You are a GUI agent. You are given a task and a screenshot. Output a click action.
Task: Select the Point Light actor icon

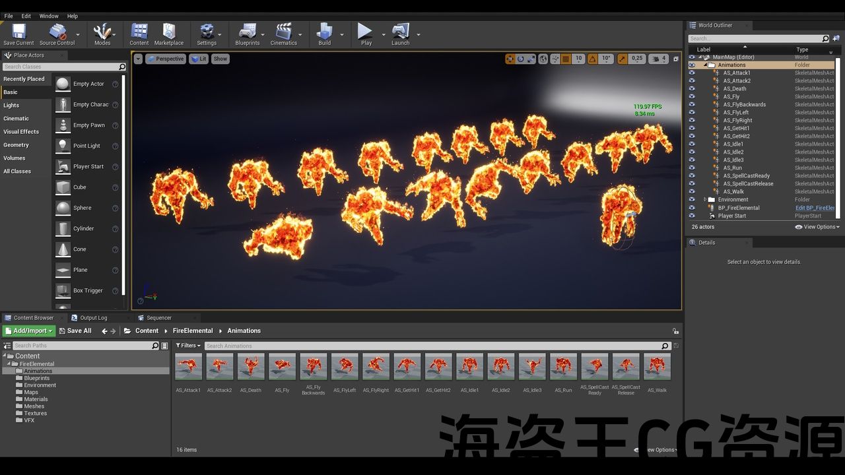[63, 146]
